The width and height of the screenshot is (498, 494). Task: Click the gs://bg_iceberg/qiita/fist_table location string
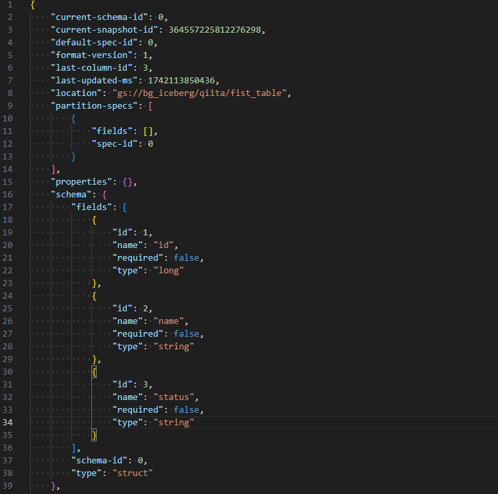point(199,93)
